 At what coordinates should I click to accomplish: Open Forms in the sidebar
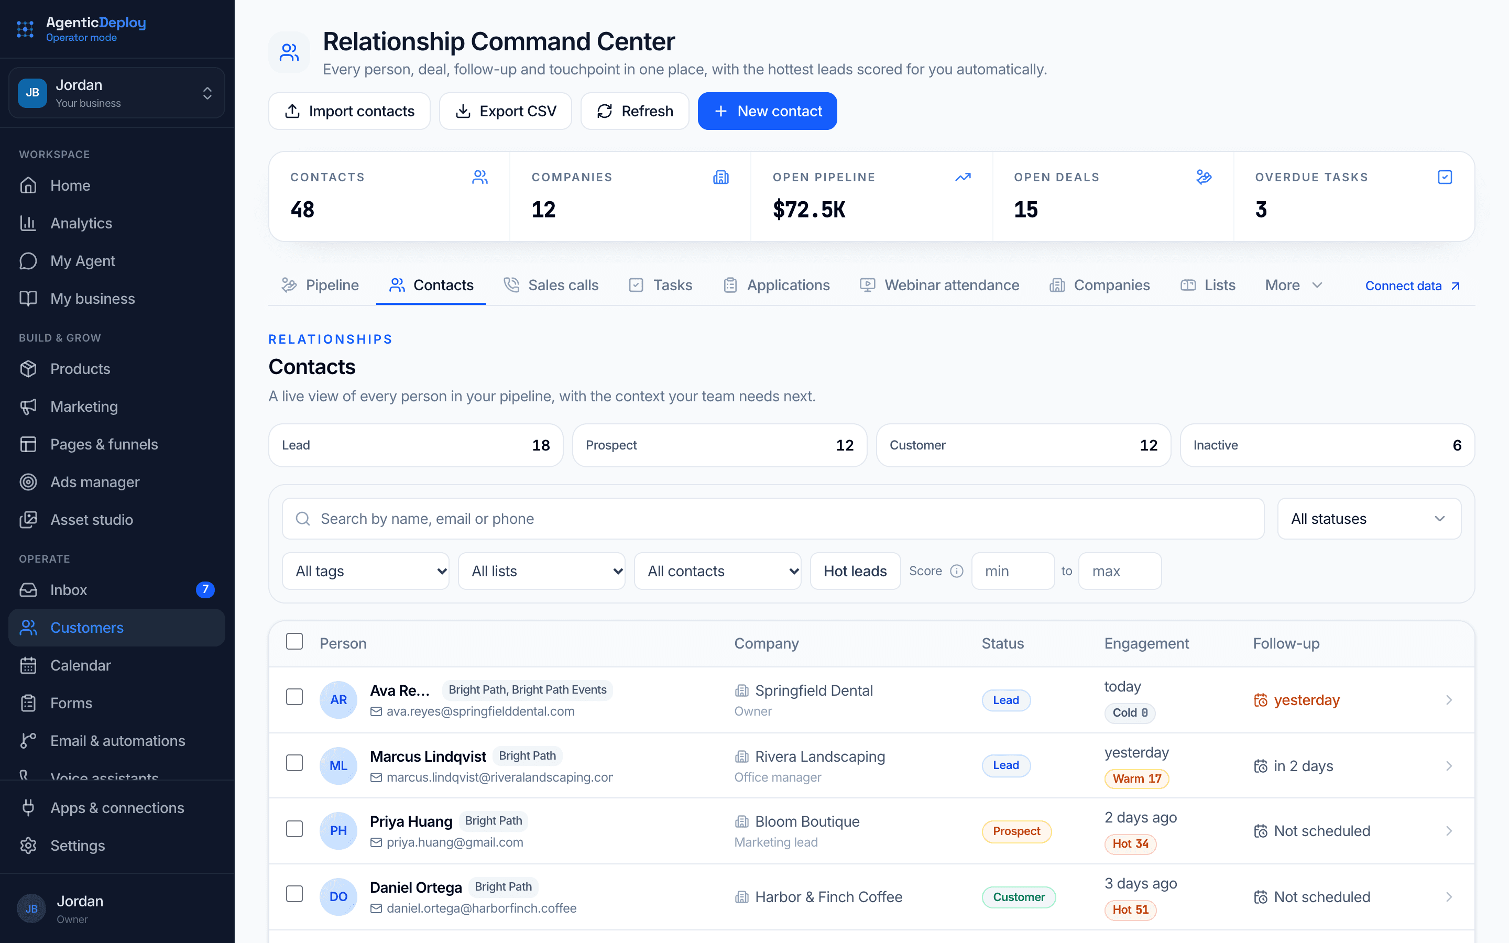(117, 703)
